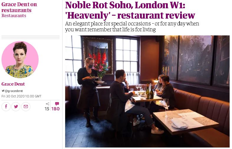Viewport: 232px width, 149px height.
Task: Share the article by email icon
Action: point(26,107)
